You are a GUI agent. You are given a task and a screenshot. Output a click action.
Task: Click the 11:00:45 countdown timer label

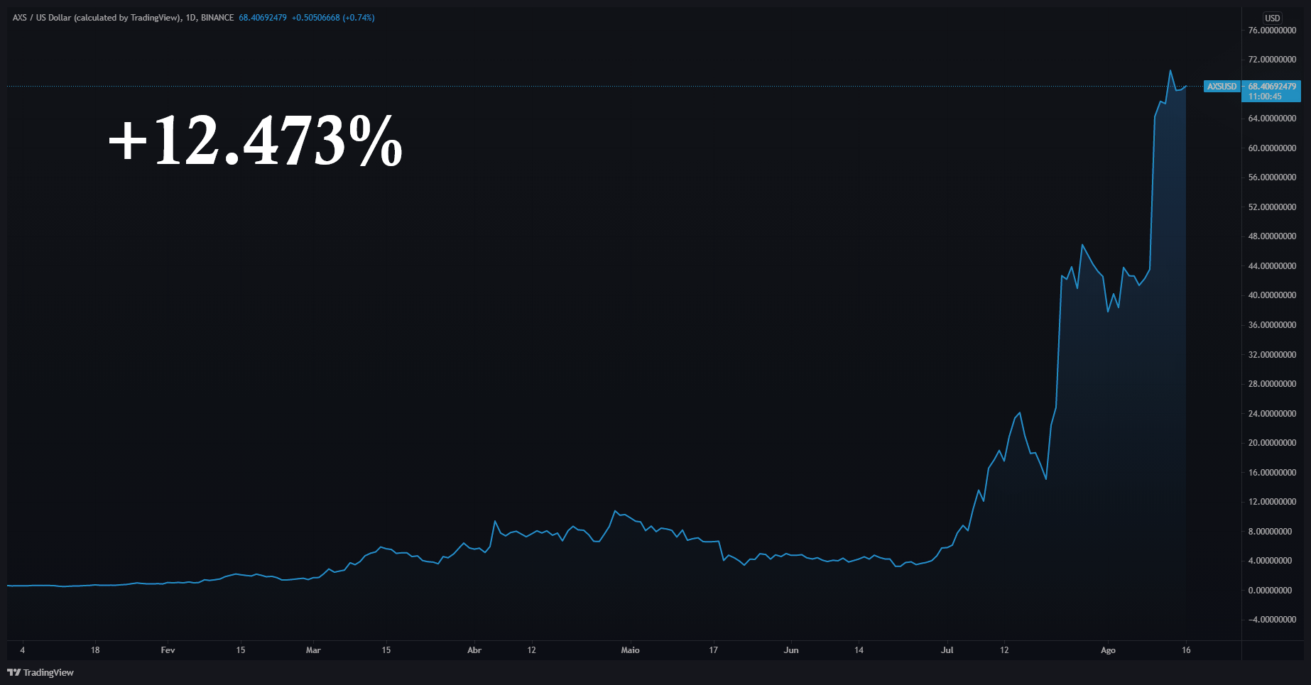point(1265,97)
